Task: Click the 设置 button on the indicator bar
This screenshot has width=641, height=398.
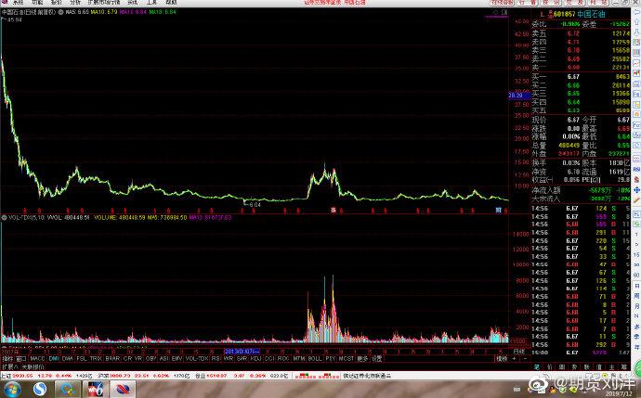Action: [376, 357]
